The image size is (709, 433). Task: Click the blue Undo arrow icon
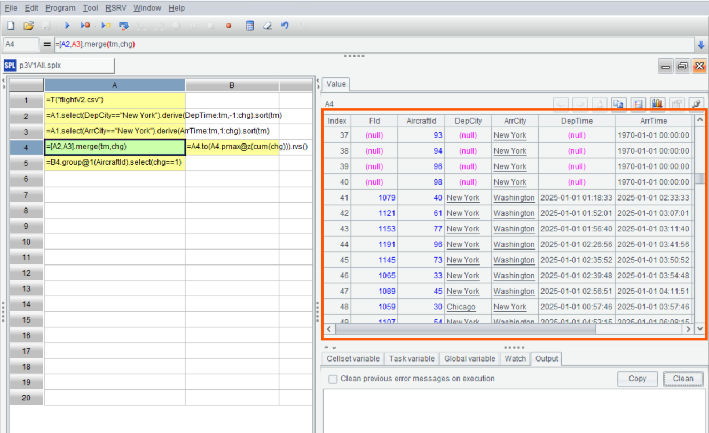point(285,26)
